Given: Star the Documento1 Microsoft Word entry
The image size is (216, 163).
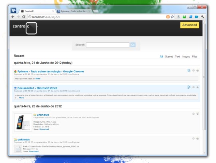Looking at the screenshot, I should [198, 87].
